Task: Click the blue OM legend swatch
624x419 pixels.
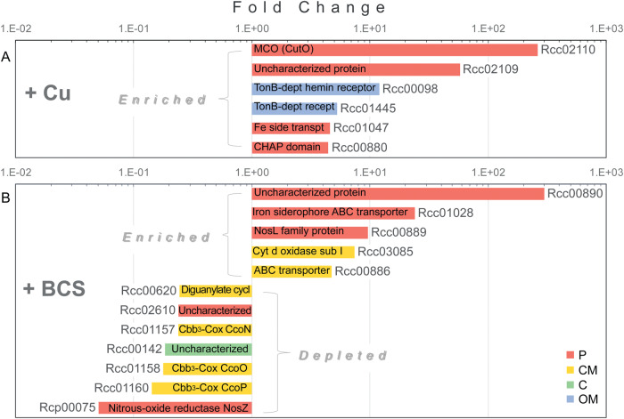Action: pyautogui.click(x=570, y=399)
